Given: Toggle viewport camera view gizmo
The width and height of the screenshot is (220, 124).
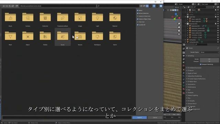Looking at the screenshot, I should [x=179, y=31].
